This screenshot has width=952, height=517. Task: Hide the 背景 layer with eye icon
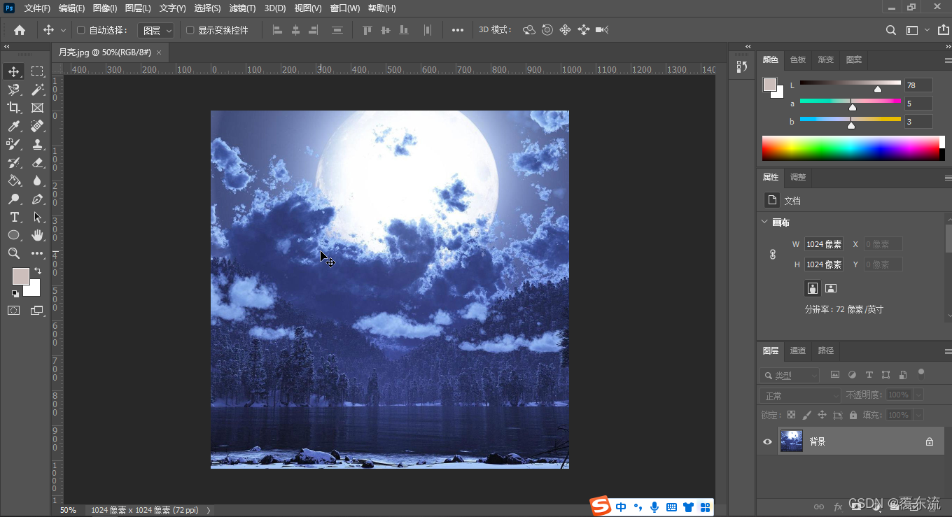(x=767, y=441)
